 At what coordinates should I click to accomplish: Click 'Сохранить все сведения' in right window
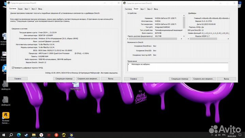pyautogui.click(x=203, y=79)
